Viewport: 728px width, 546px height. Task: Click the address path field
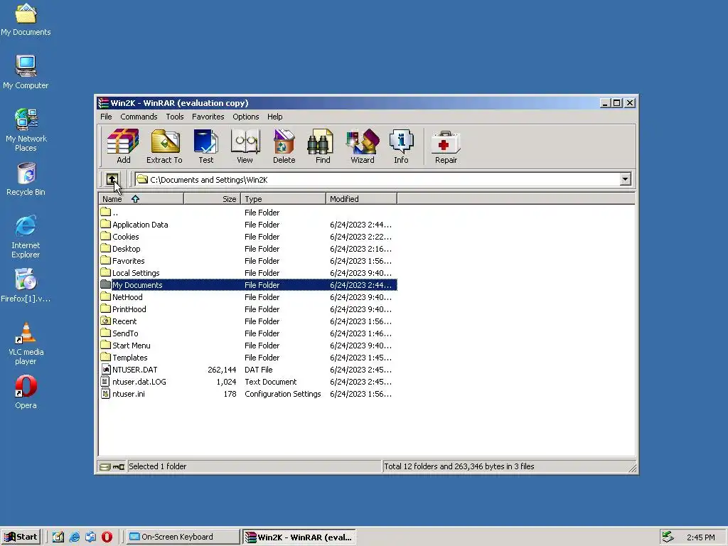point(378,179)
